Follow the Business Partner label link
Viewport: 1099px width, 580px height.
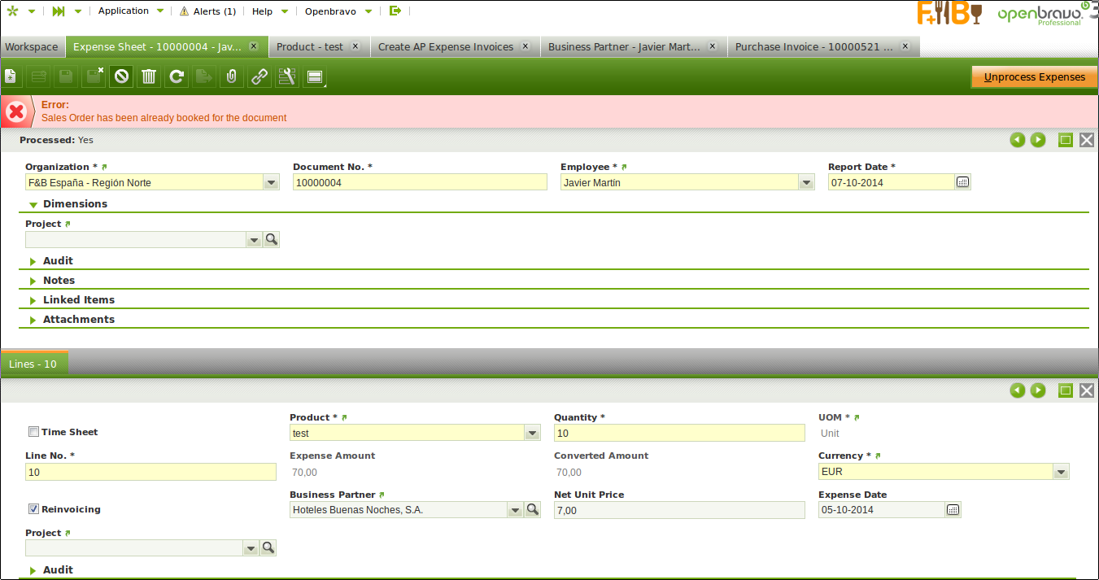pos(382,495)
